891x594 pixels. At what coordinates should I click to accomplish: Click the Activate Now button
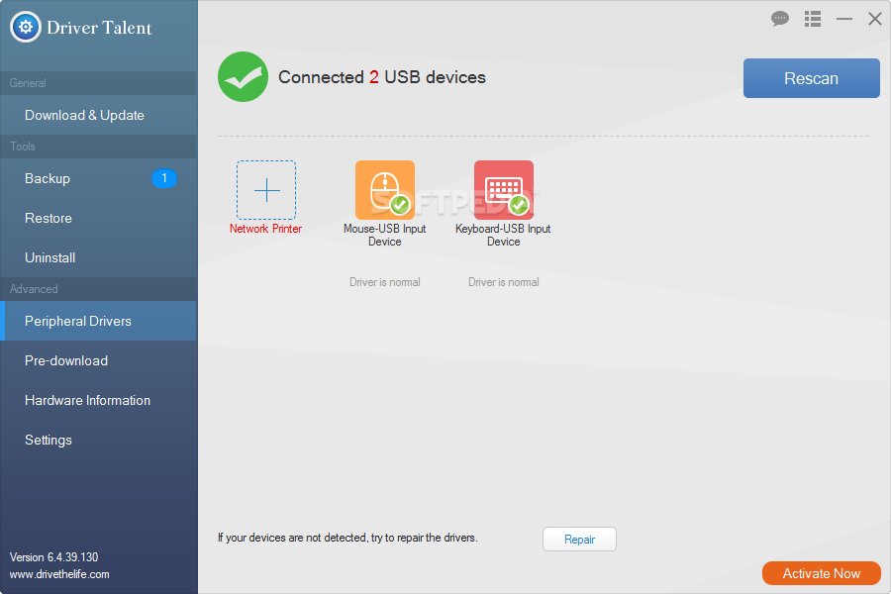click(x=822, y=573)
